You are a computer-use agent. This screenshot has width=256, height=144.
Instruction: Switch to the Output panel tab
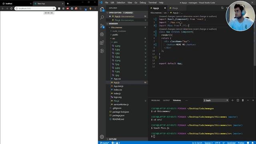coord(166,100)
